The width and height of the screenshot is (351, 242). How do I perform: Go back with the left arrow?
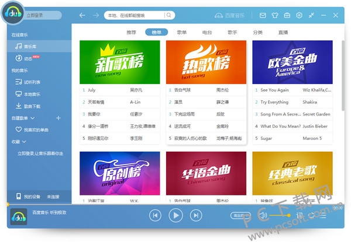(x=82, y=15)
